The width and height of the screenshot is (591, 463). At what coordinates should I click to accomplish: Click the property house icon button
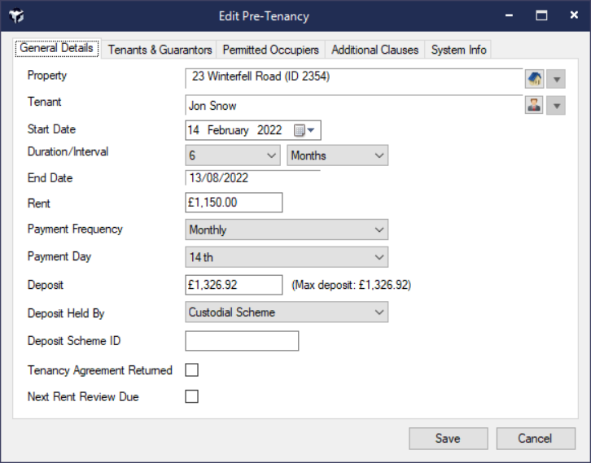[x=534, y=78]
